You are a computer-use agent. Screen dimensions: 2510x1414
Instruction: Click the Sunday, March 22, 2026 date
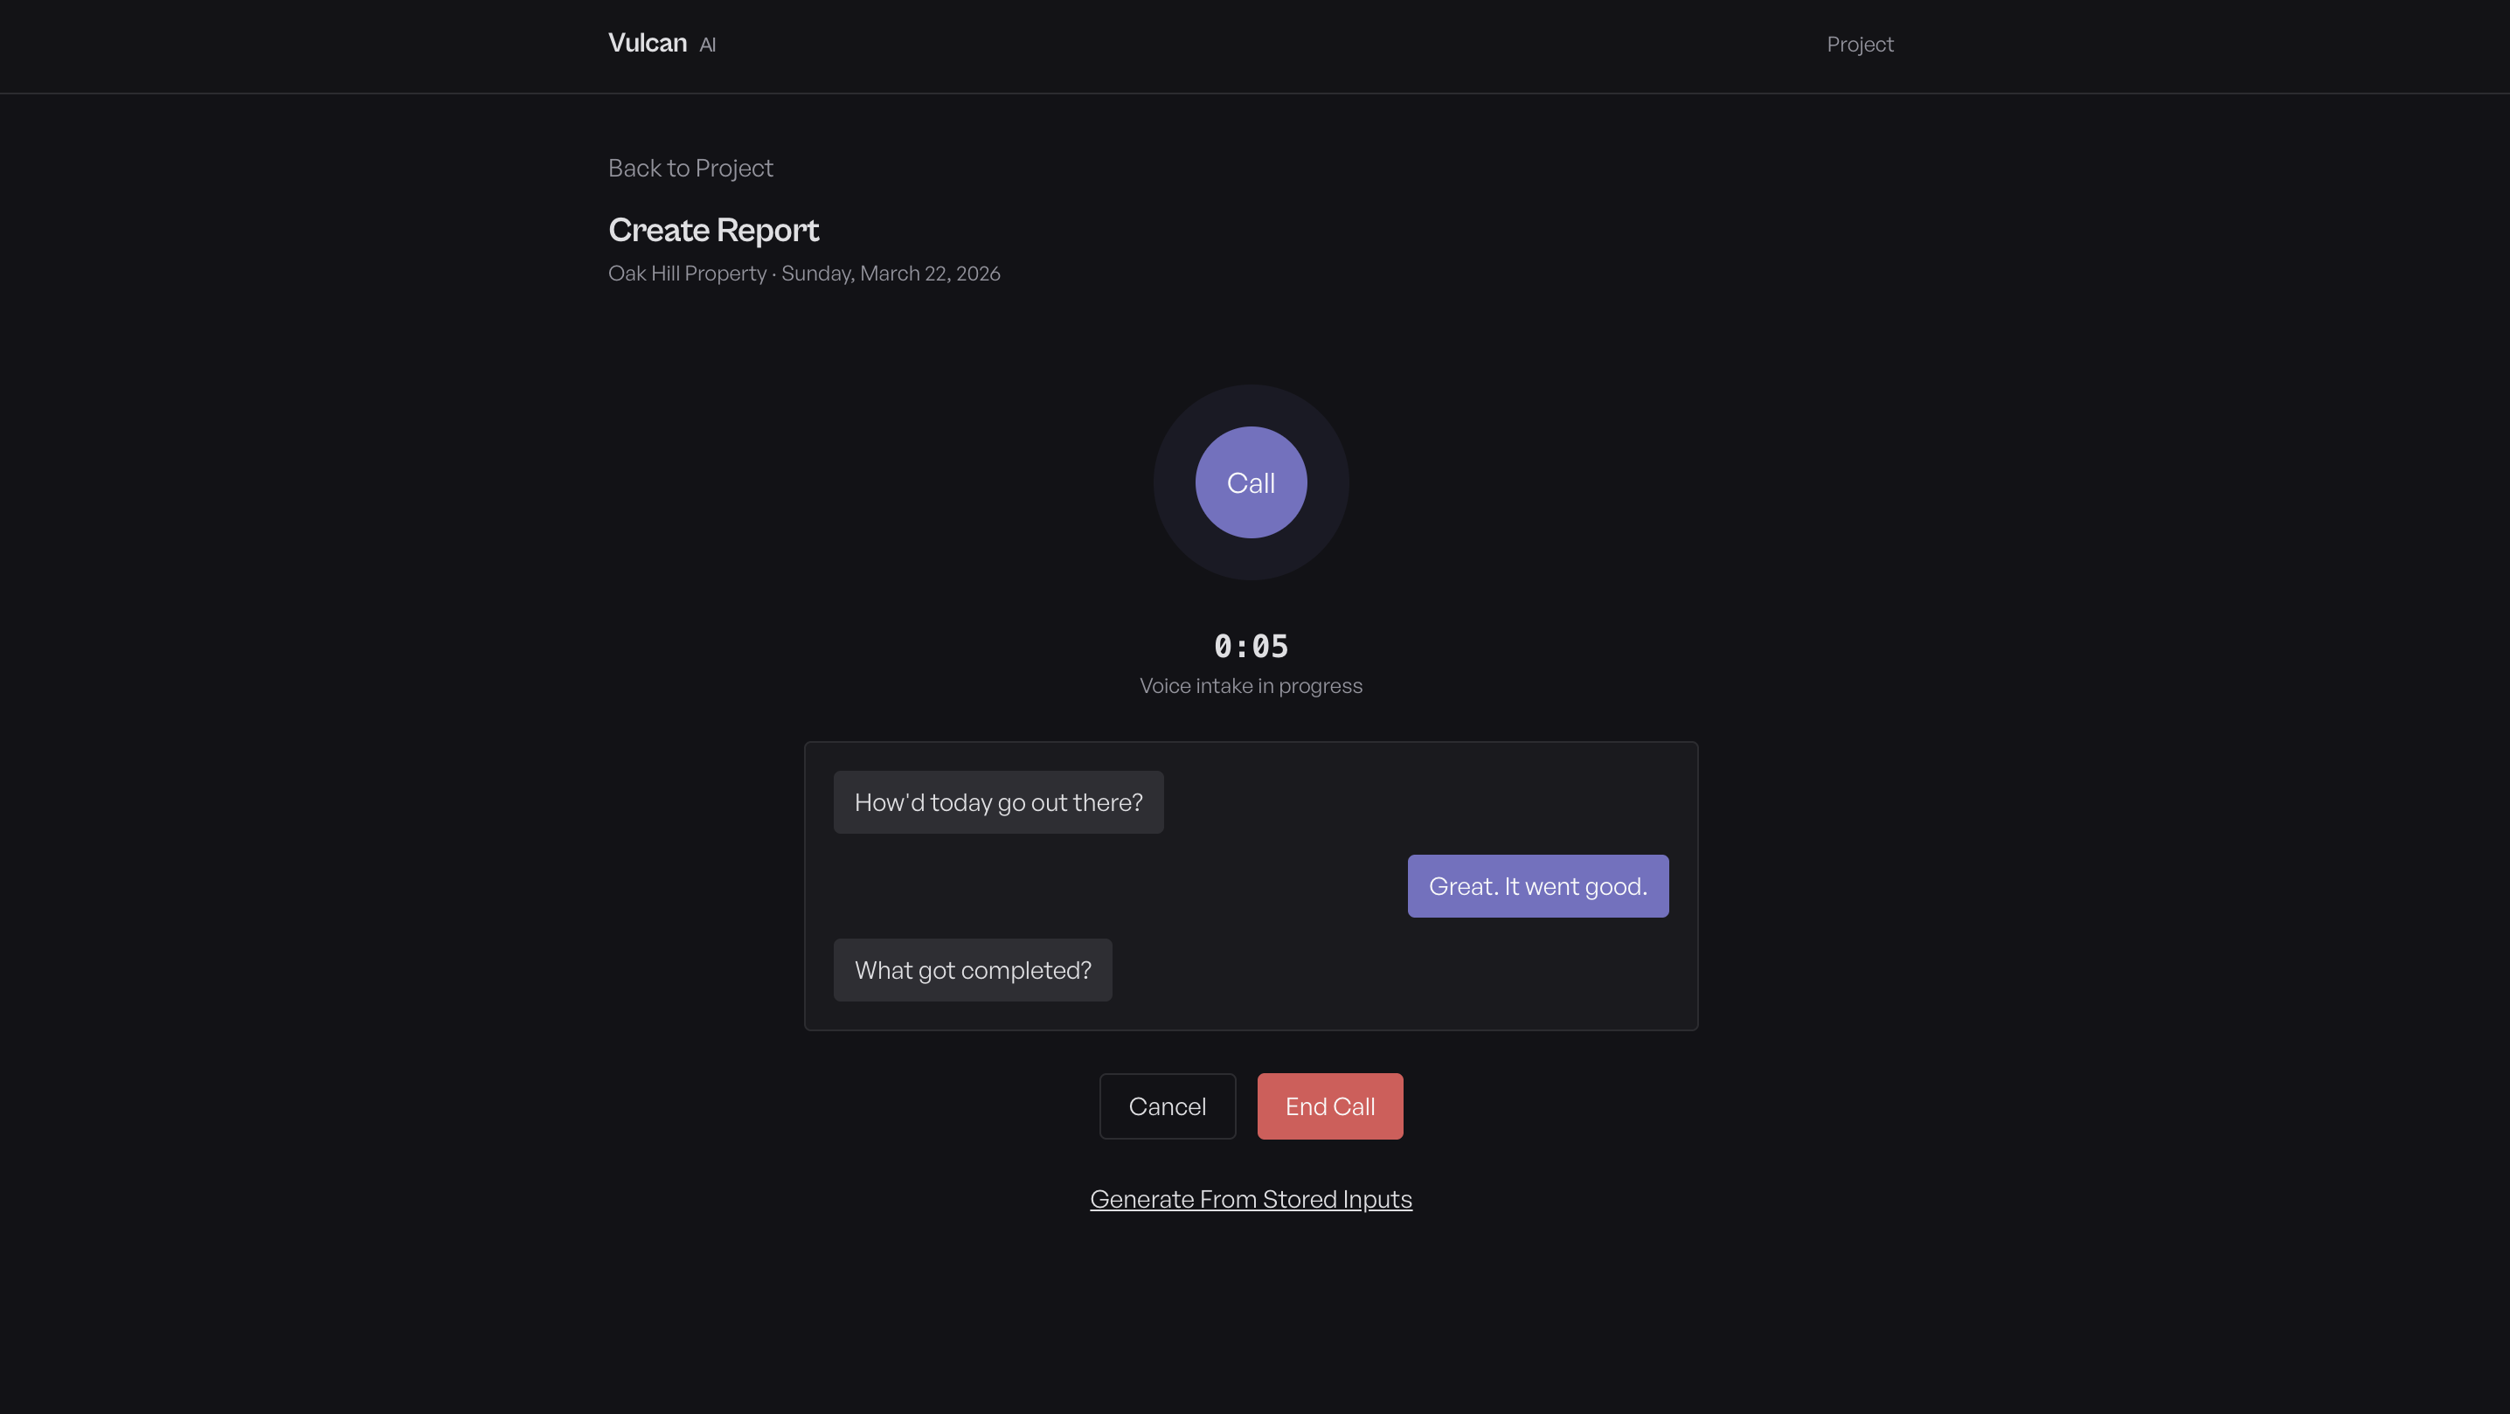point(891,273)
